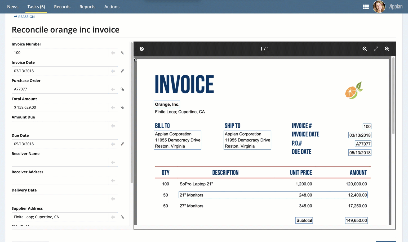Click the arrow button beside Receiver Address
Image resolution: width=408 pixels, height=242 pixels.
(113, 180)
